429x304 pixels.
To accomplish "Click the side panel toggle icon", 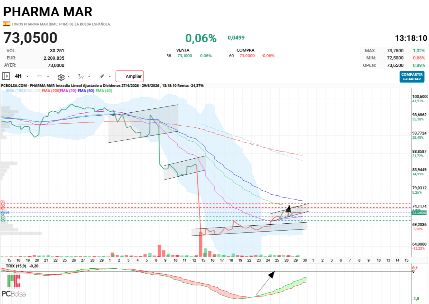I will (6, 76).
